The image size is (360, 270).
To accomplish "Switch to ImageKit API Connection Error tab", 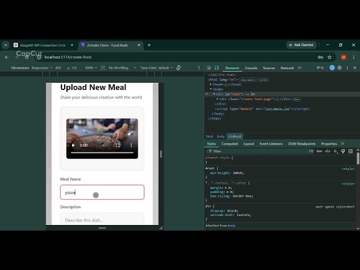I will pyautogui.click(x=43, y=45).
